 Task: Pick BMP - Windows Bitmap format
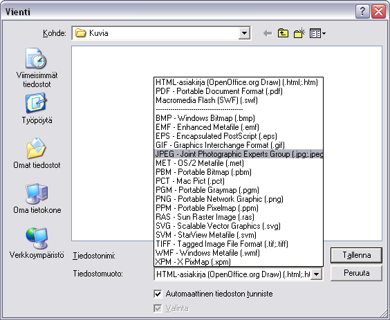tap(239, 118)
